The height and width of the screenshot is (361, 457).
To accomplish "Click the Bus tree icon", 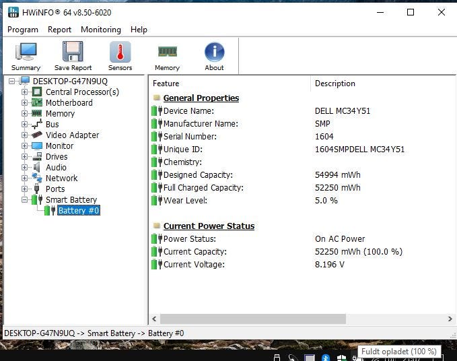I will click(x=37, y=124).
